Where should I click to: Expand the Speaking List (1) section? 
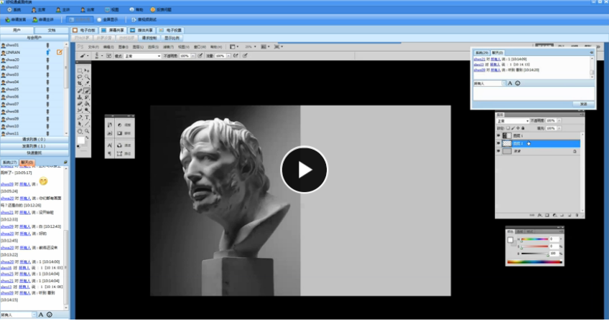(x=34, y=146)
